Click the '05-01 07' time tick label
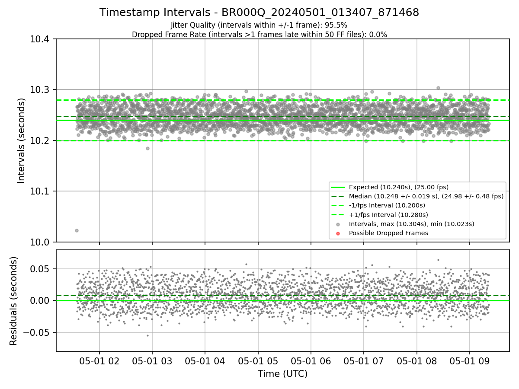Viewport: 519px width, 389px height. (364, 360)
